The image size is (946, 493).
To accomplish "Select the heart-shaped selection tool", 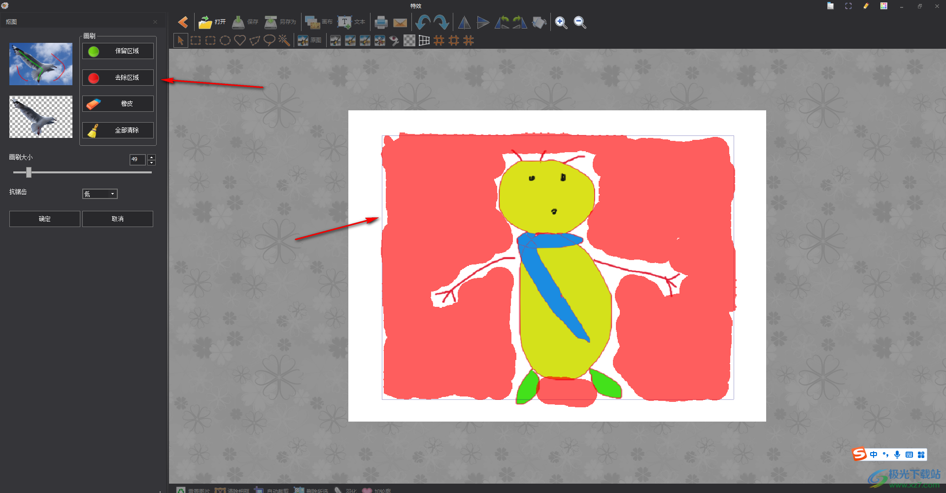I will [240, 40].
